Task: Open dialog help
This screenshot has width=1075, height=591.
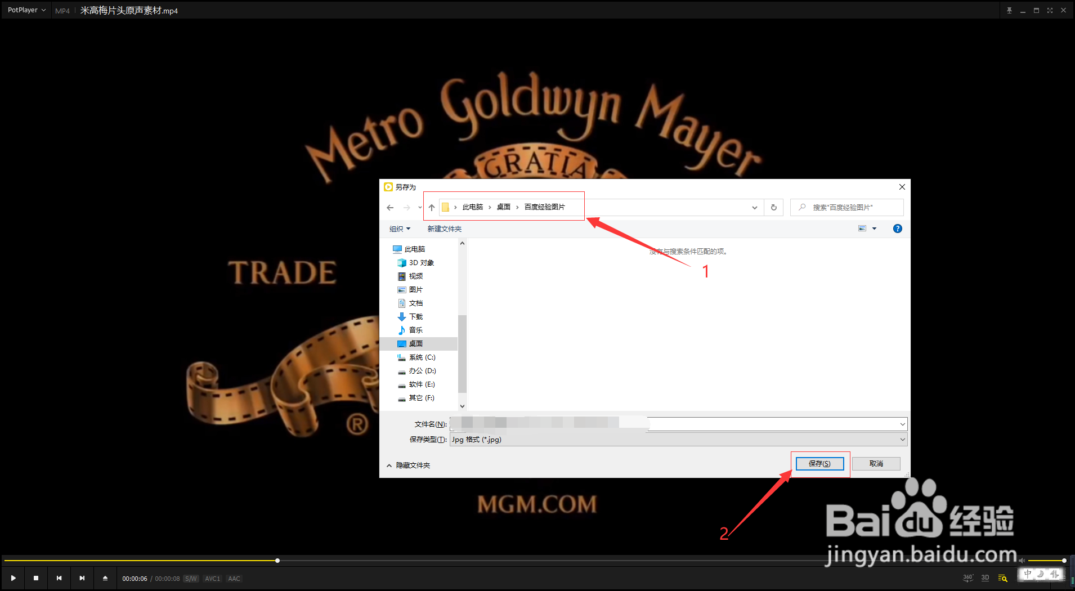Action: coord(898,229)
